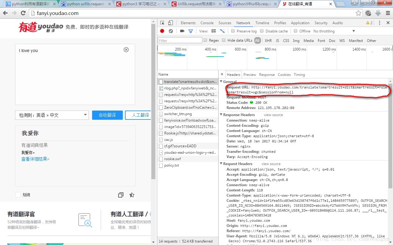The width and height of the screenshot is (393, 245).
Task: Toggle the 划词 checkbox
Action: tap(18, 195)
